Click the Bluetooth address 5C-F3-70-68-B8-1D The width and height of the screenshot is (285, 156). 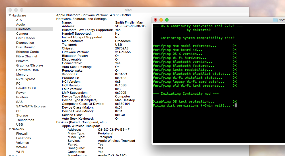pos(130,26)
